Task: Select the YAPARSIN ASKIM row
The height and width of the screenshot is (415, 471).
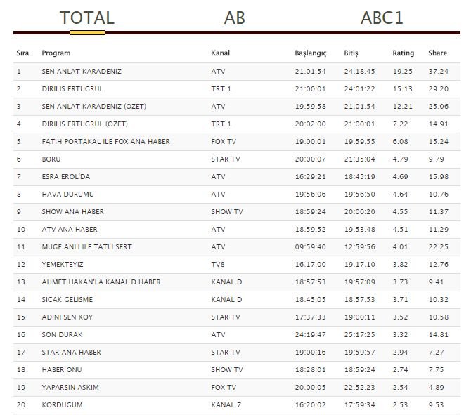Action: tap(237, 388)
